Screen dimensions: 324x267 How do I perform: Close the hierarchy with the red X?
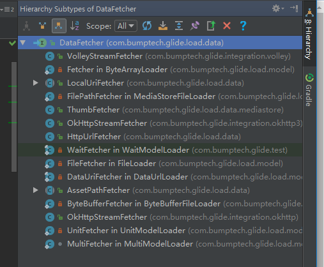tap(227, 26)
